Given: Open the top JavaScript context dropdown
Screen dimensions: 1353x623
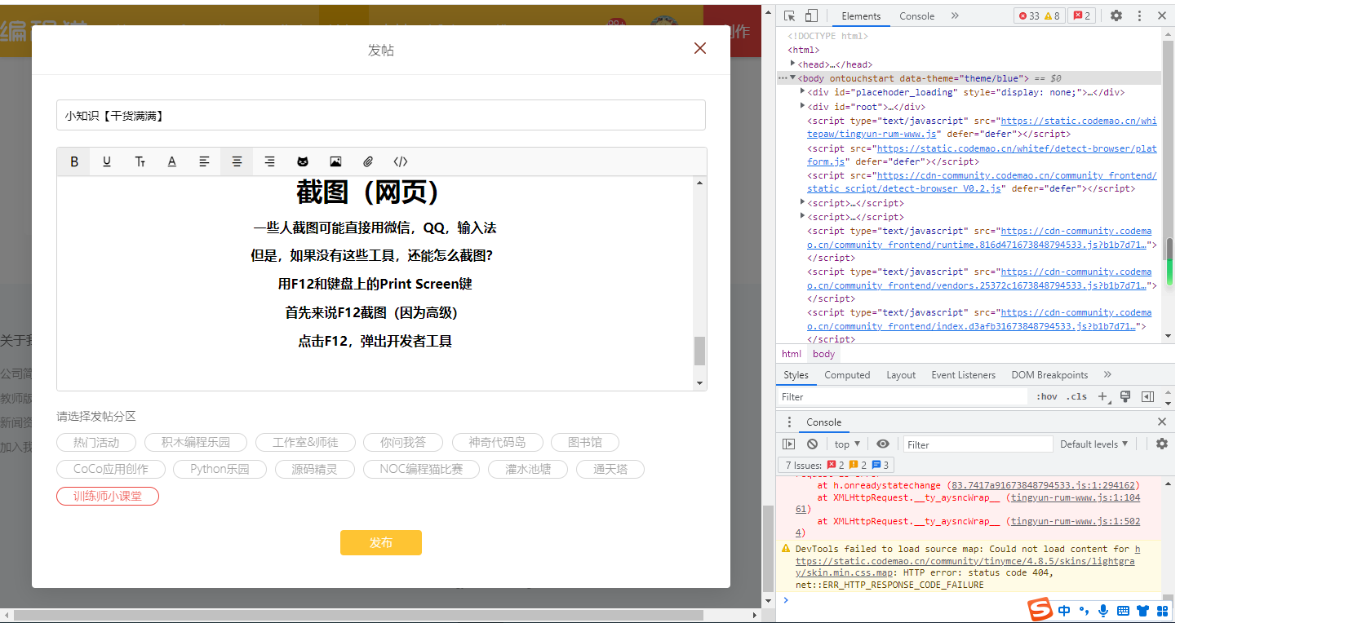Looking at the screenshot, I should click(x=847, y=444).
